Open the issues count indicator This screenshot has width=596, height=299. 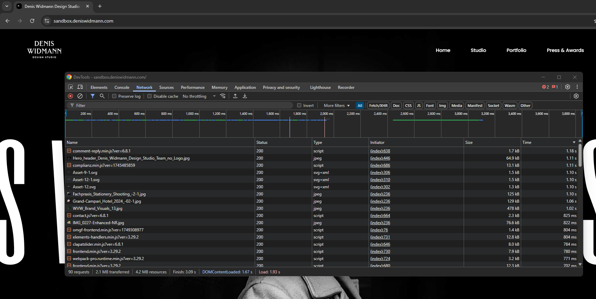555,87
